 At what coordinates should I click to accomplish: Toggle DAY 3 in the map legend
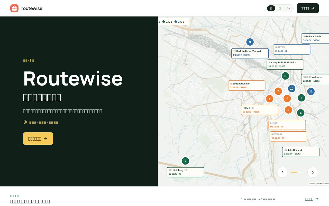point(179,22)
